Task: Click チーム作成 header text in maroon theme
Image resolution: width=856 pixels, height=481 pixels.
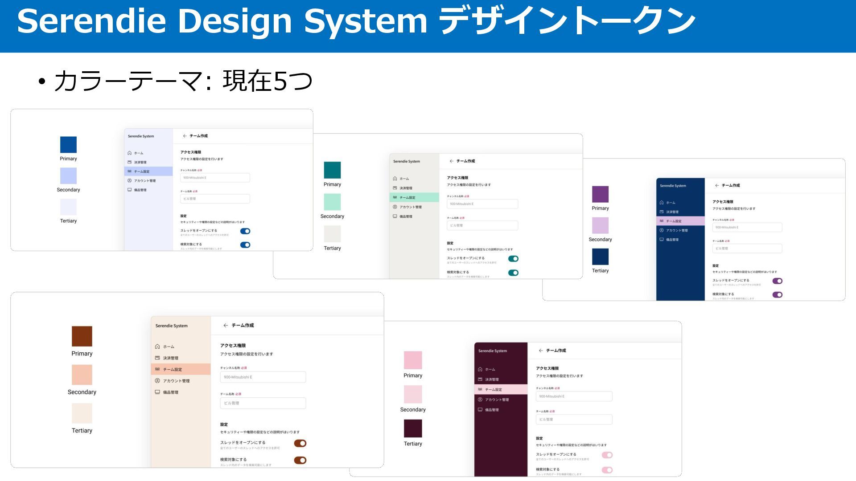Action: pyautogui.click(x=556, y=351)
